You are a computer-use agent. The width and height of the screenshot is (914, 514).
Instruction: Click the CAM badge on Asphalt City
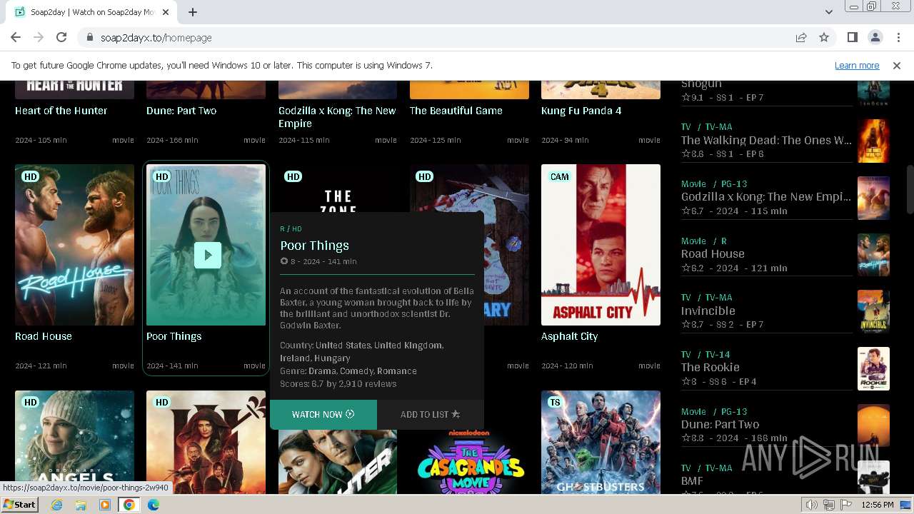[x=560, y=176]
